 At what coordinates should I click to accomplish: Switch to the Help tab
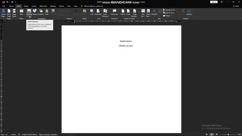pyautogui.click(x=76, y=6)
